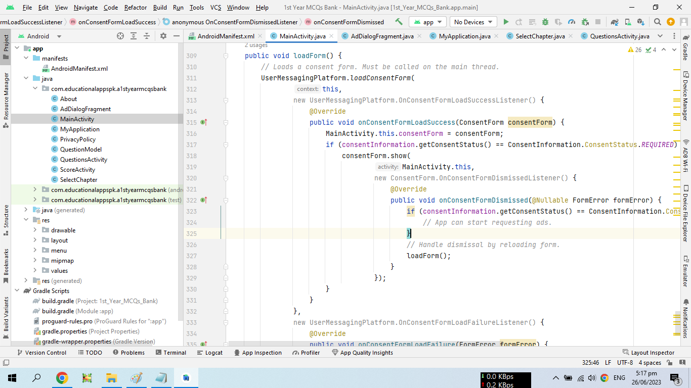
Task: Click the Debug app bug icon
Action: (545, 22)
